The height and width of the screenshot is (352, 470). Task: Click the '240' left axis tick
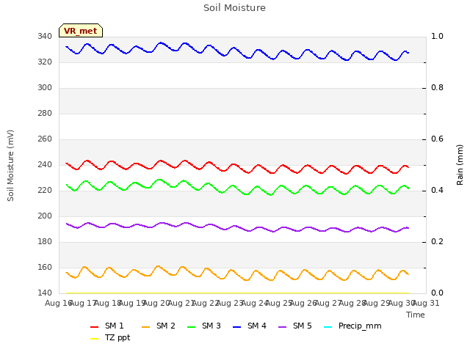[45, 164]
